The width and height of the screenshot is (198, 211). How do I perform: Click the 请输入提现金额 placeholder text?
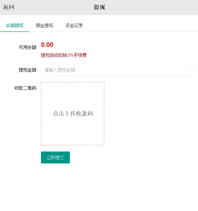coord(60,70)
